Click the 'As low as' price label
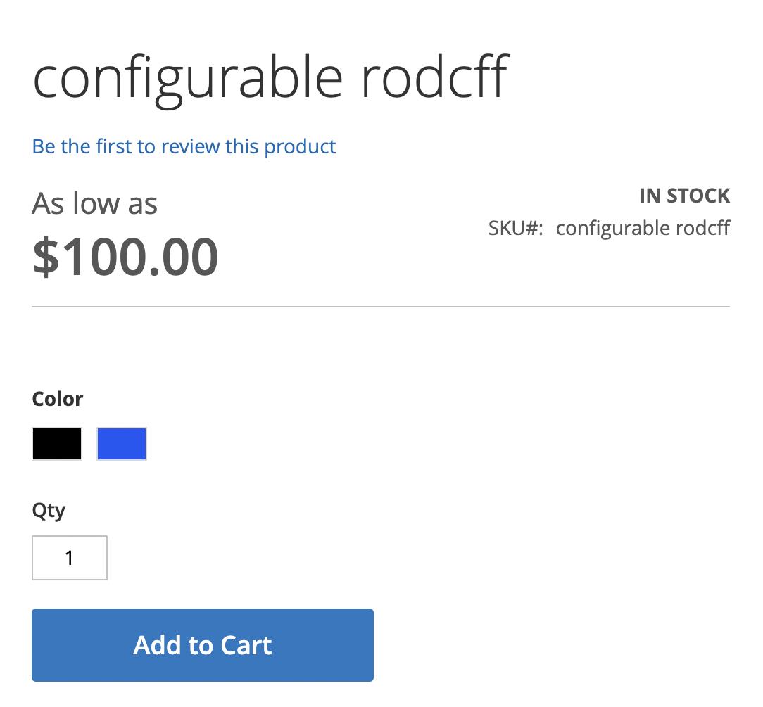This screenshot has height=707, width=763. [94, 203]
